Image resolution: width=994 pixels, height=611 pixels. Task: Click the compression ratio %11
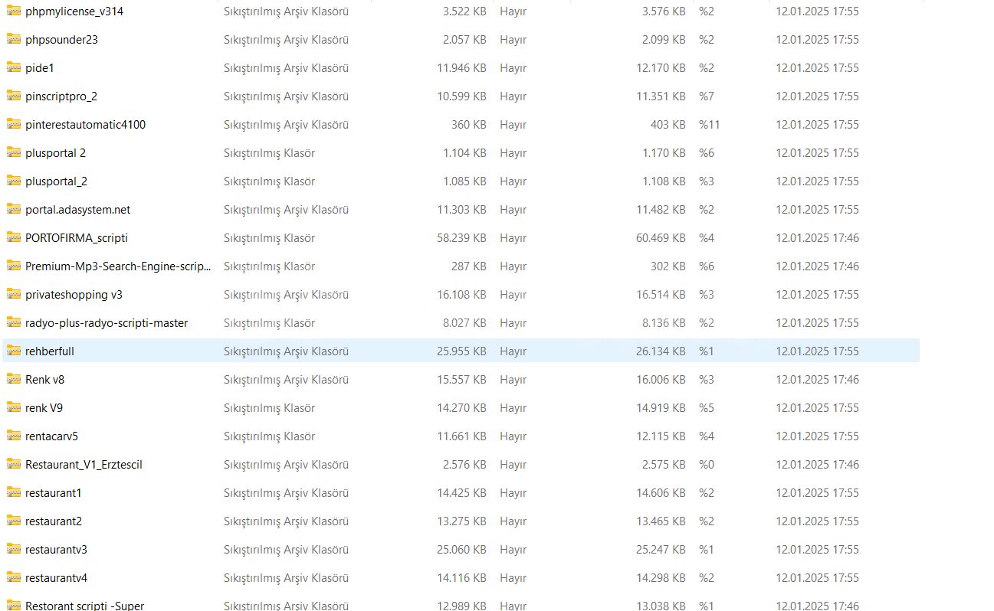point(709,125)
